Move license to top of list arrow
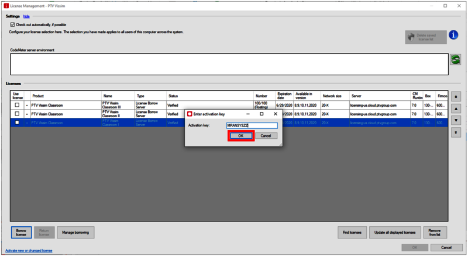The width and height of the screenshot is (468, 256). [x=456, y=96]
